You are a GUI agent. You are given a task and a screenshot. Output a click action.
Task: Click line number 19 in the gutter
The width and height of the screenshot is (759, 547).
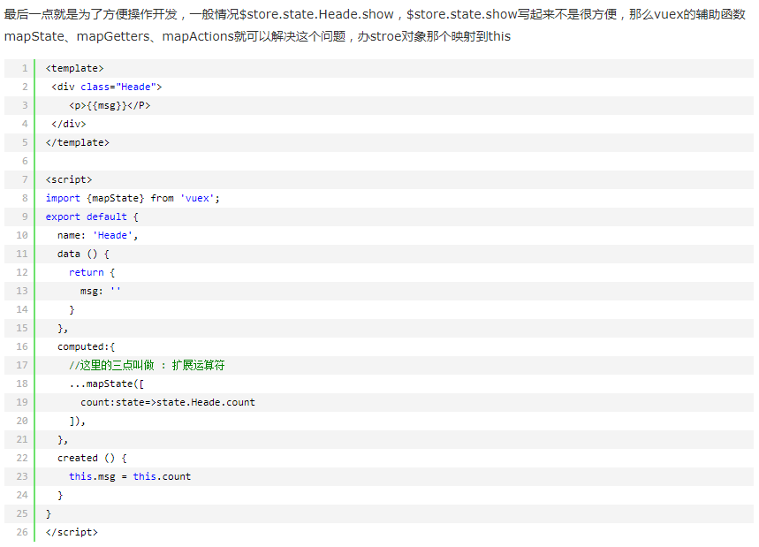tap(22, 402)
